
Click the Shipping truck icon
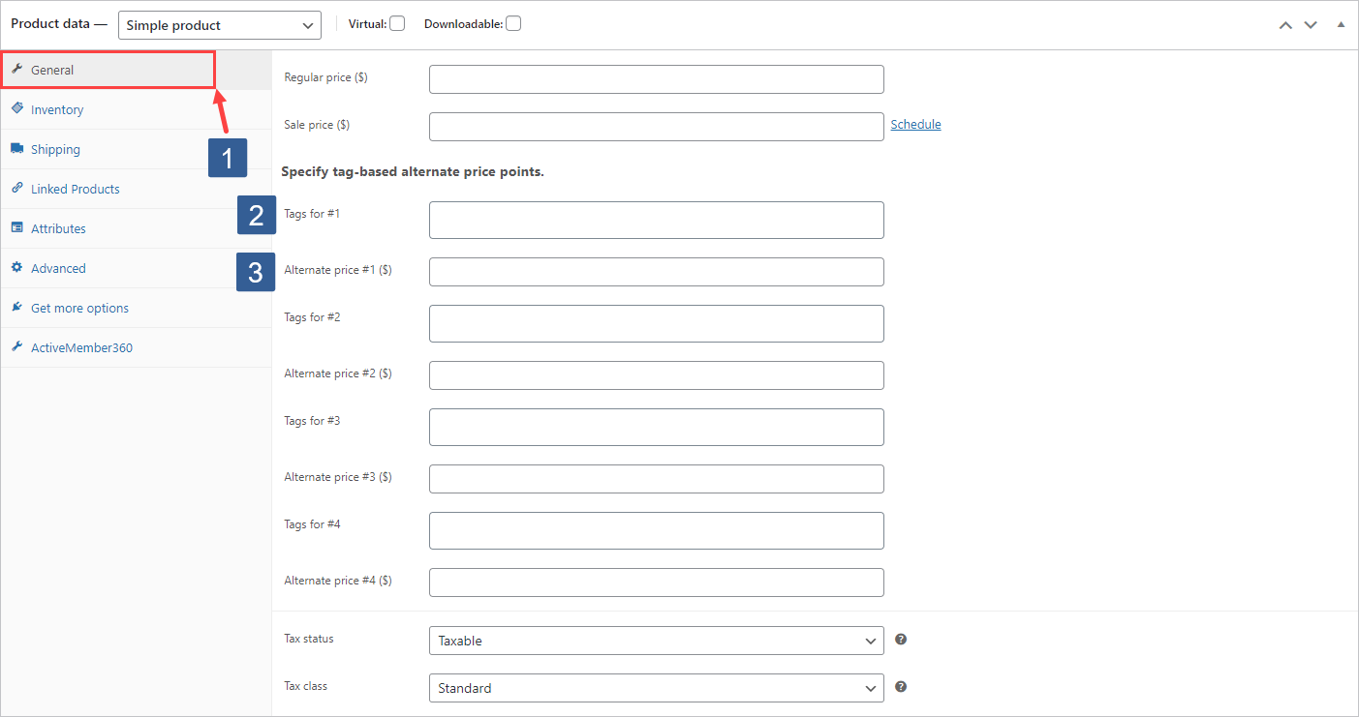(17, 148)
